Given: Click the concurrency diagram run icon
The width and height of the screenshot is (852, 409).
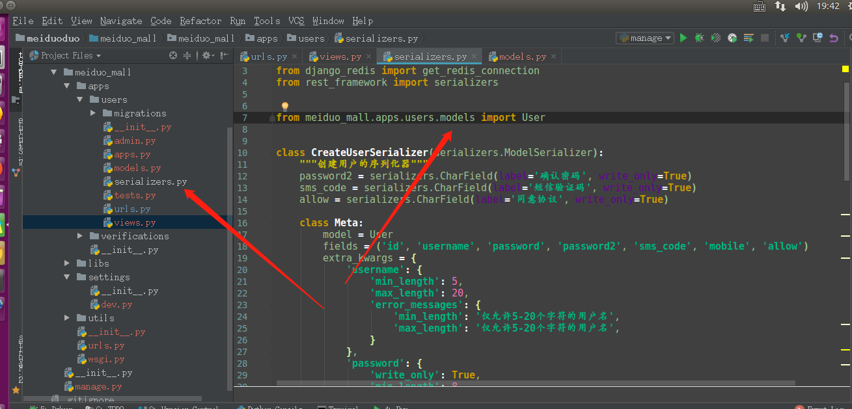Looking at the screenshot, I should point(749,38).
